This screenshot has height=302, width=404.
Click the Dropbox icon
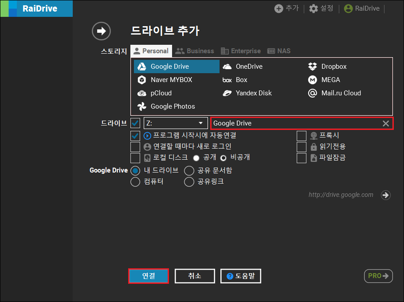[312, 67]
